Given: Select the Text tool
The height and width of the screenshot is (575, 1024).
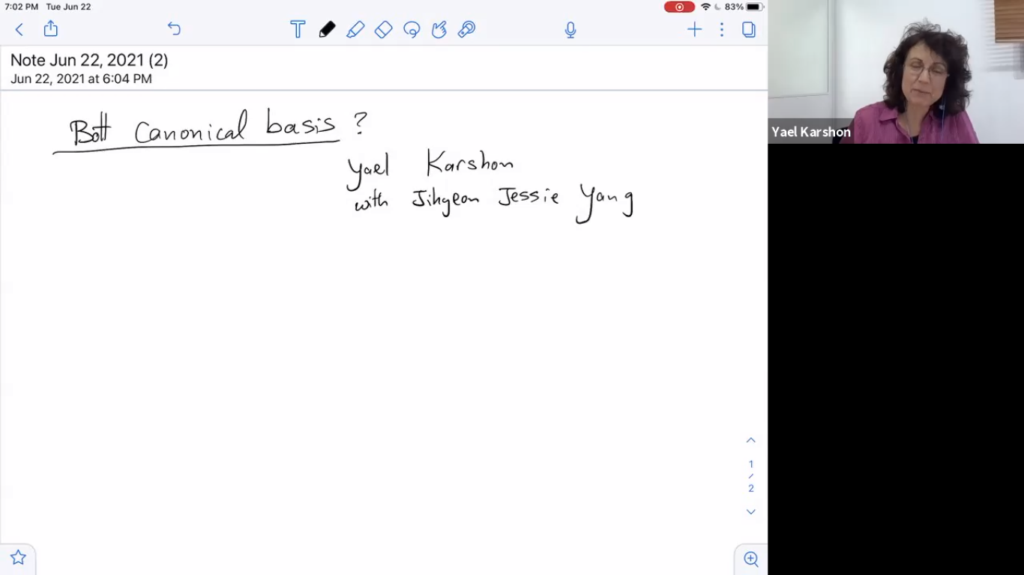Looking at the screenshot, I should coord(298,29).
